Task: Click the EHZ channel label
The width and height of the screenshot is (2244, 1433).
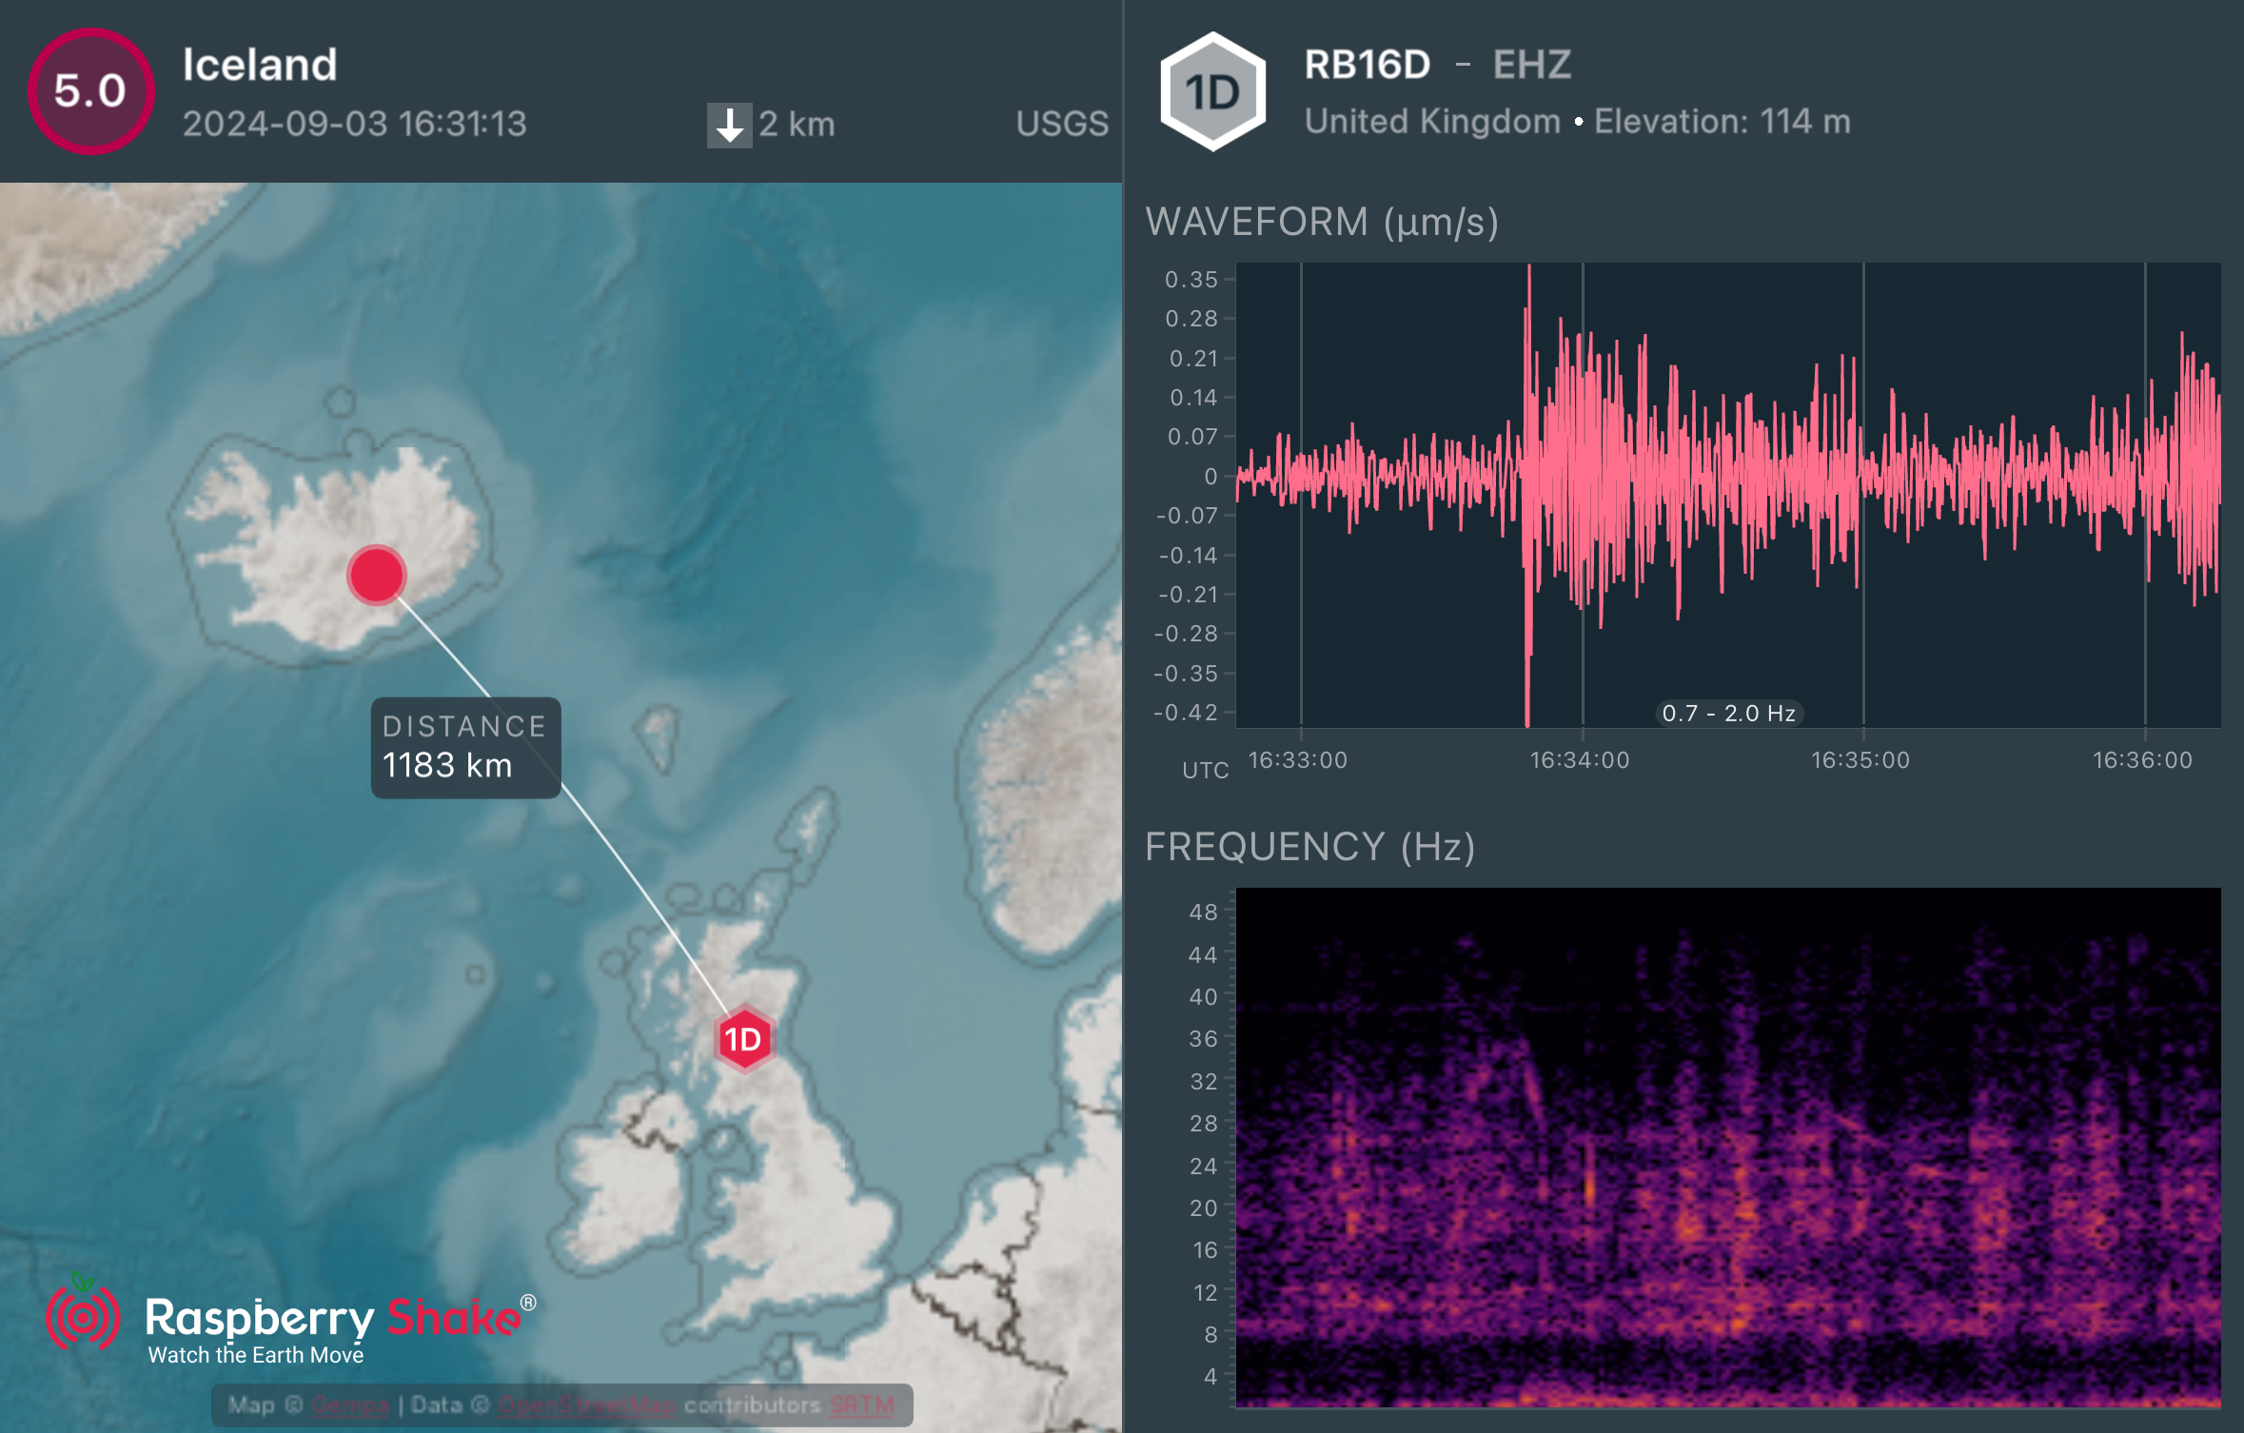Action: (x=1531, y=65)
